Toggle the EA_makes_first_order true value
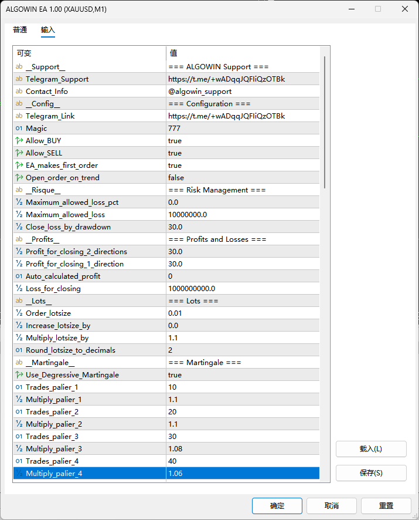Image resolution: width=419 pixels, height=520 pixels. coord(243,165)
